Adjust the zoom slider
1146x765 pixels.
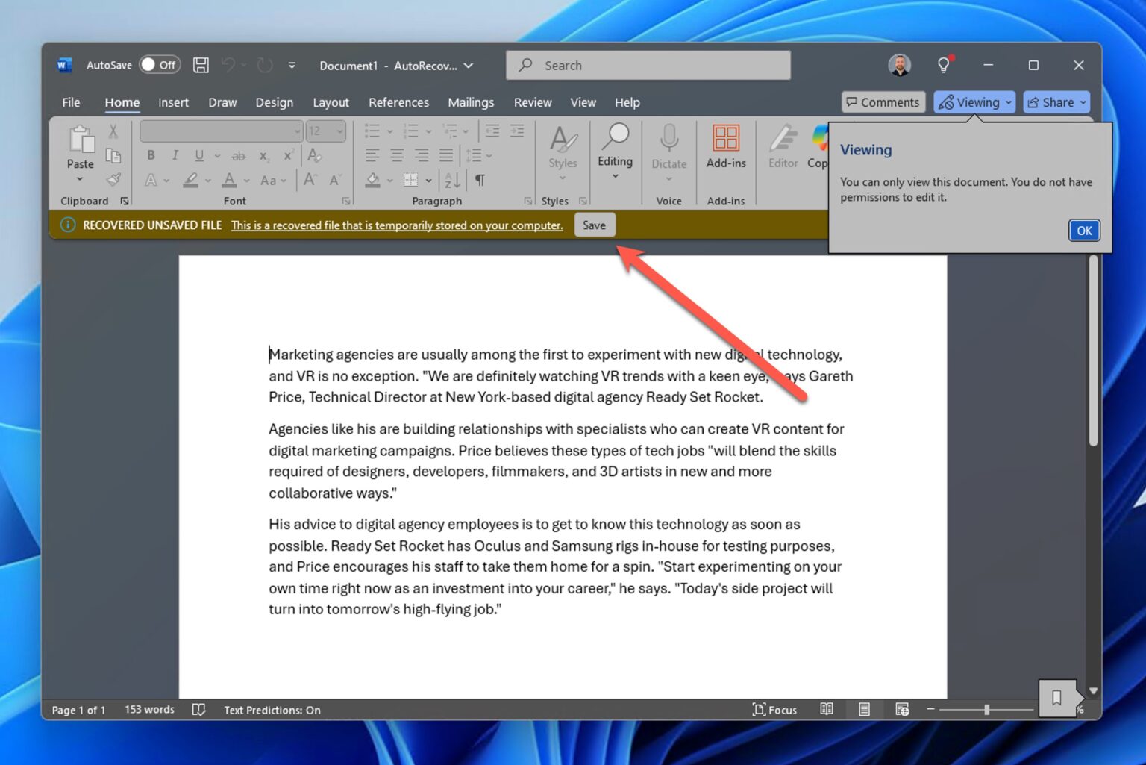[x=988, y=710]
